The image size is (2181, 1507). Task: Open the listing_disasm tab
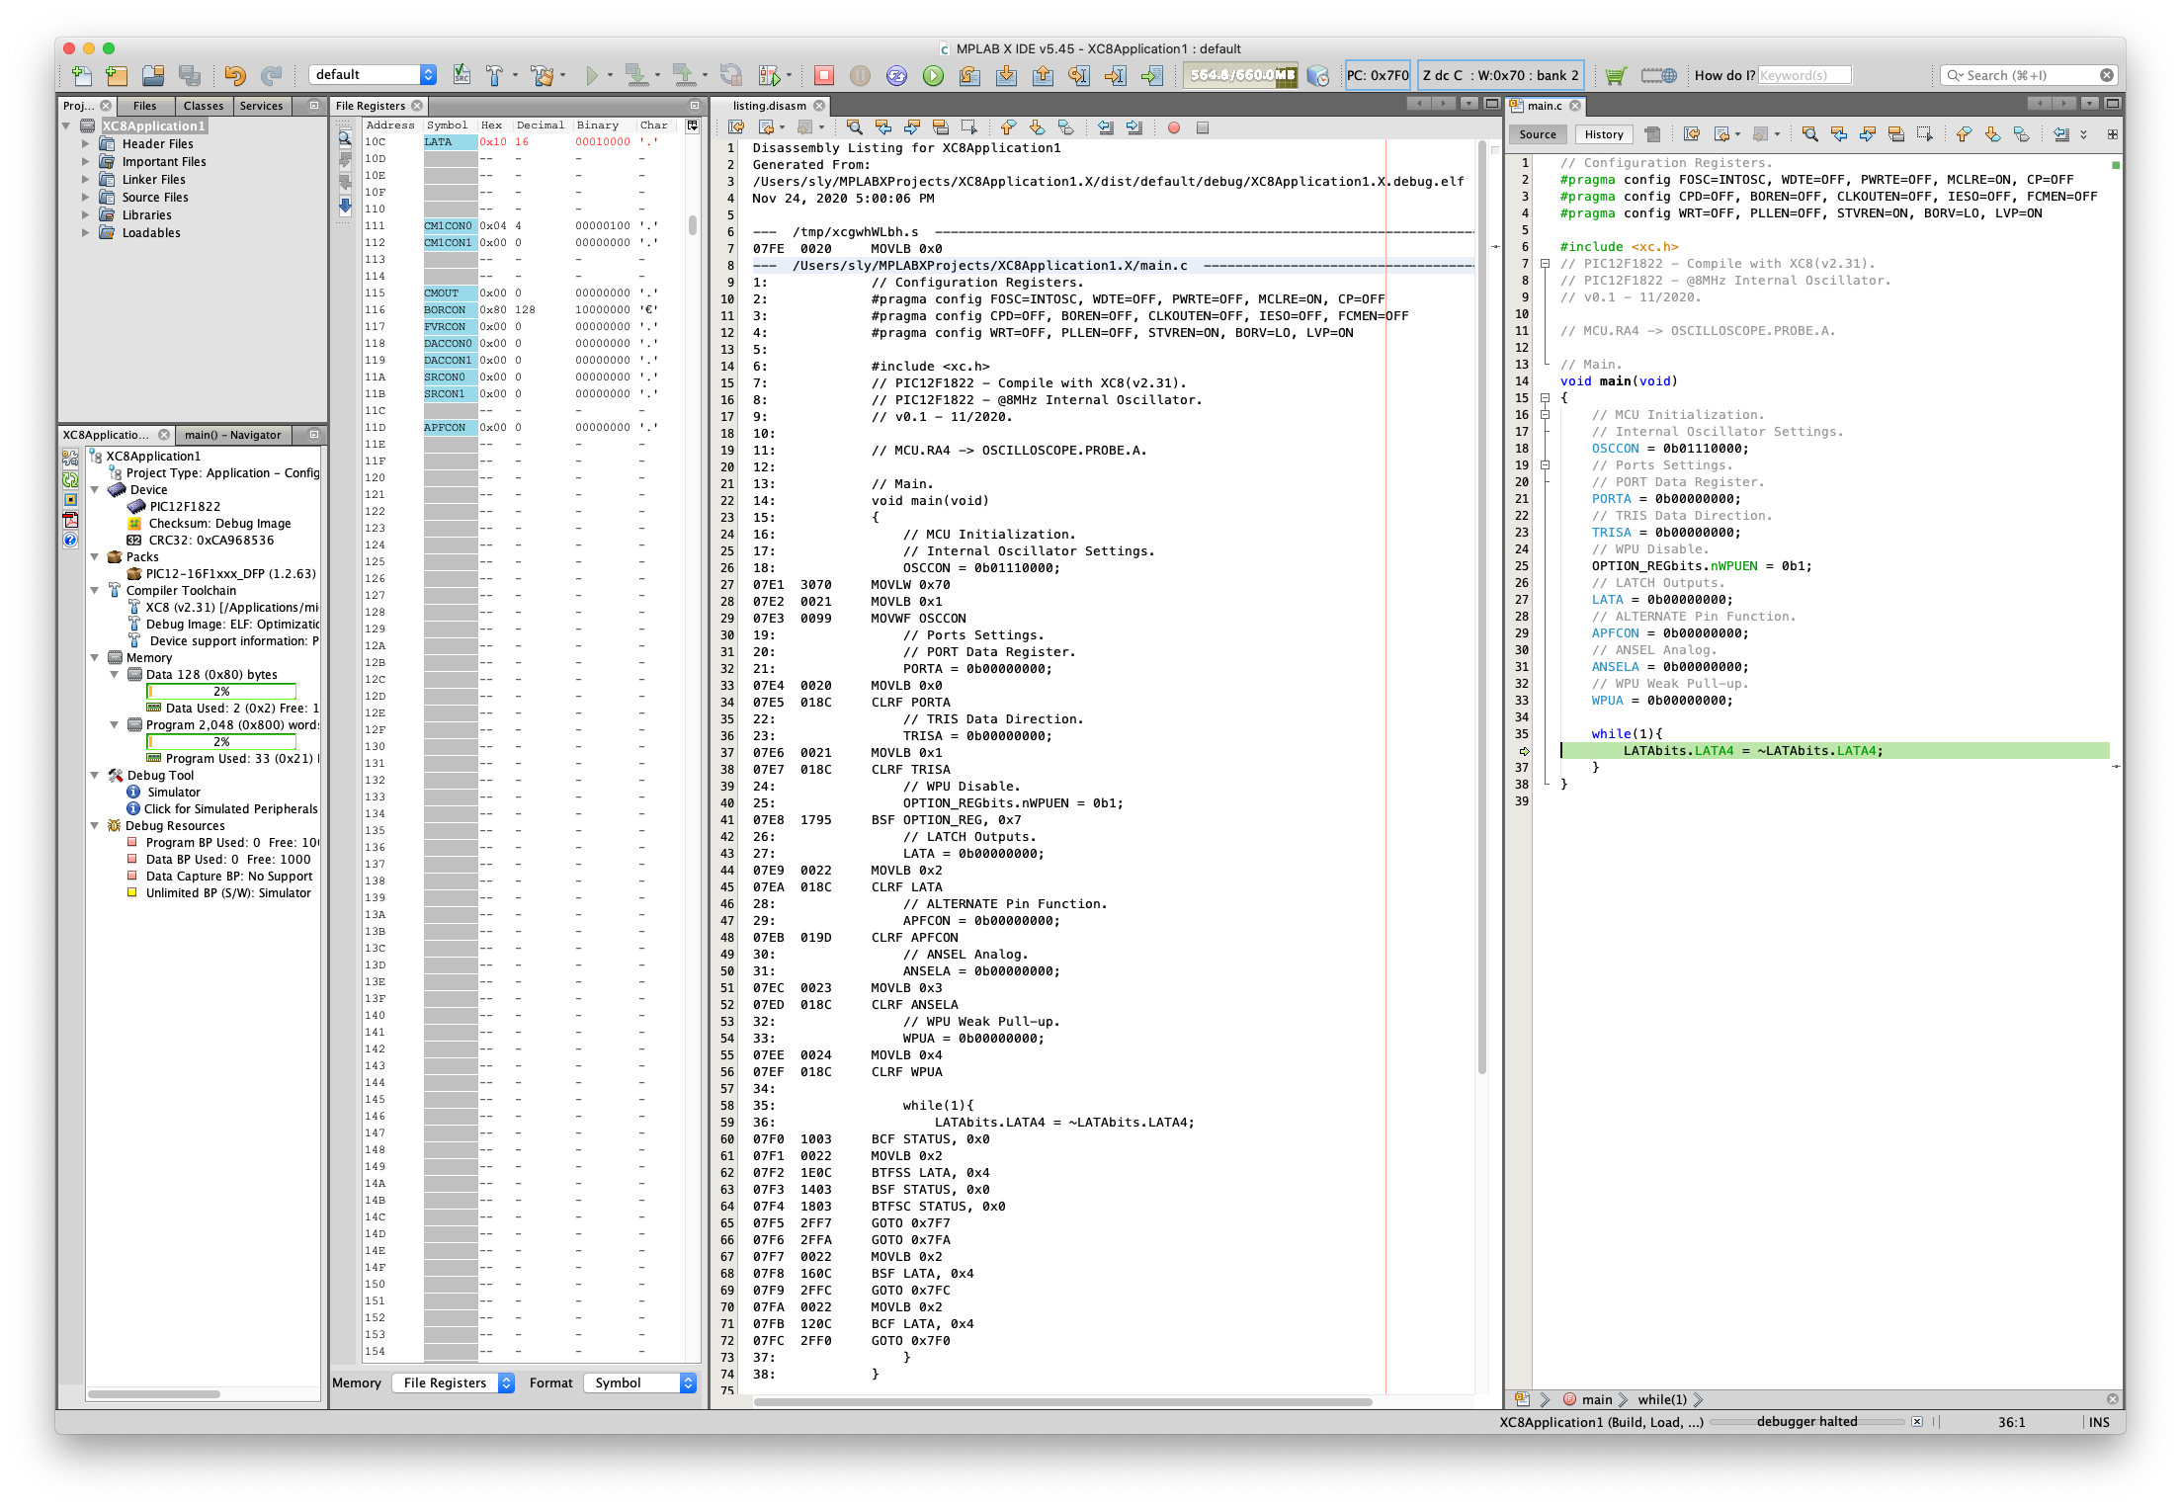(x=771, y=106)
